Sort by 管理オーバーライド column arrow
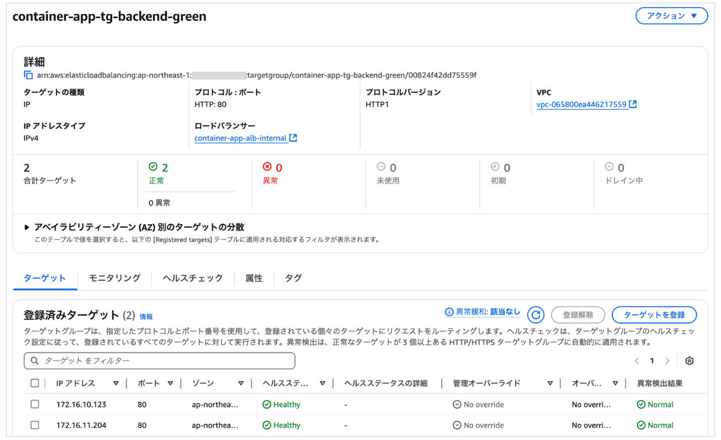Screen dimensions: 721x440 [550, 383]
